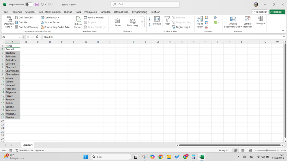Open the macro recording status bar icon
This screenshot has width=287, height=161.
[11, 150]
